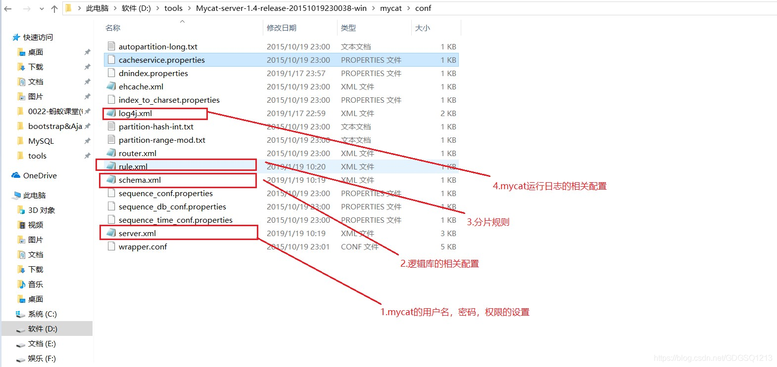Navigate to mycat in the address path

[x=391, y=8]
